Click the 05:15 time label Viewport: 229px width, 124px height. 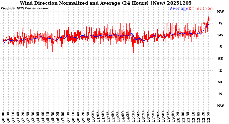click(48, 117)
